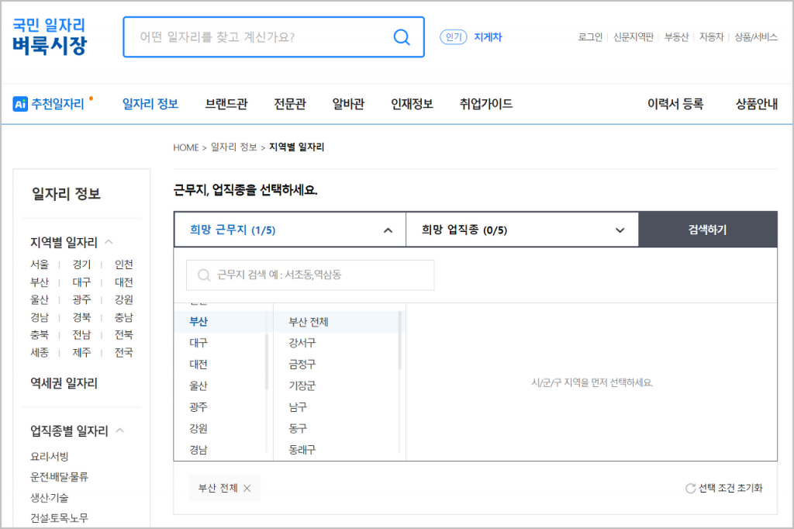The height and width of the screenshot is (529, 794).
Task: Select 부산 전체 in district list
Action: [x=309, y=322]
